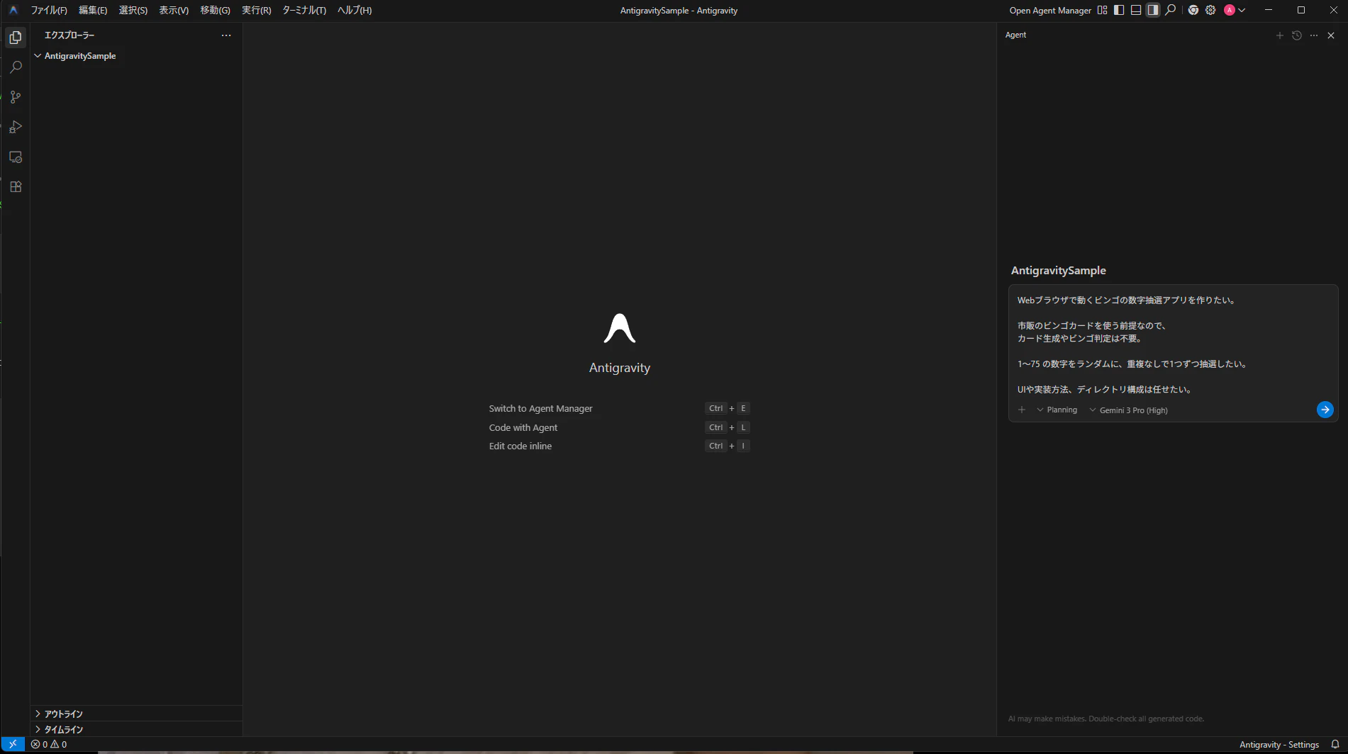Screen dimensions: 1348x754
Task: Toggle the primary side bar visibility
Action: pyautogui.click(x=1119, y=10)
